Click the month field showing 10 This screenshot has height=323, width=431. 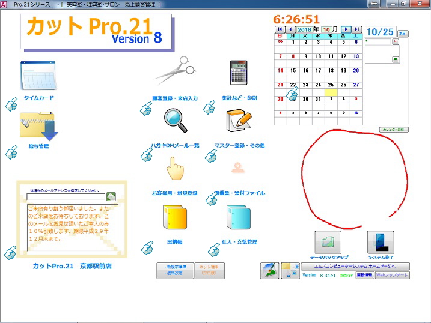click(326, 29)
